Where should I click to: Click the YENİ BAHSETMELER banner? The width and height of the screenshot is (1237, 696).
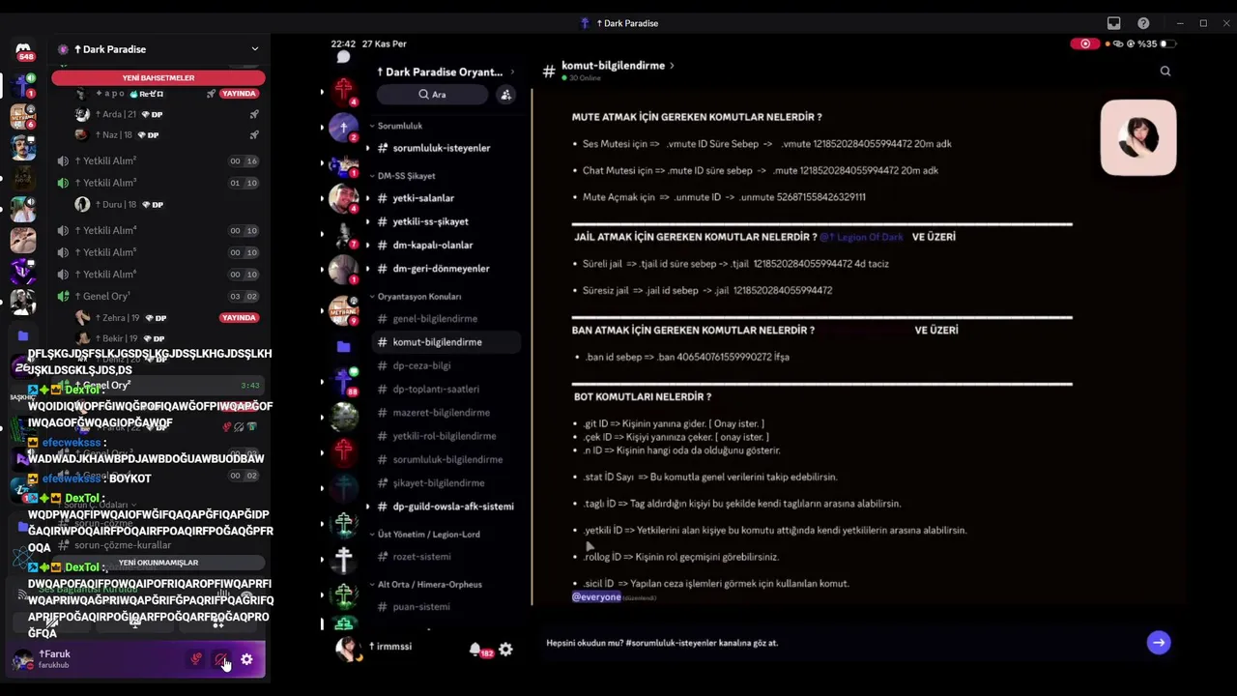[158, 77]
